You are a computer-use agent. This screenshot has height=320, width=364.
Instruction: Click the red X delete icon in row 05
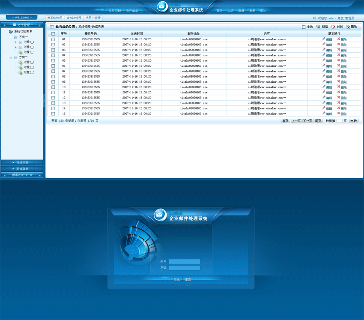coord(339,60)
